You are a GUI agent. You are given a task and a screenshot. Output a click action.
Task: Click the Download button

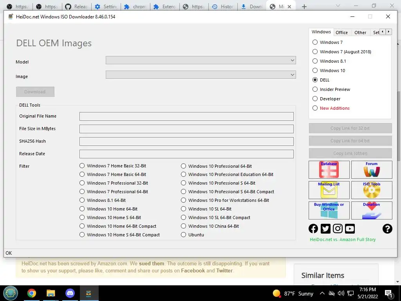click(x=35, y=92)
